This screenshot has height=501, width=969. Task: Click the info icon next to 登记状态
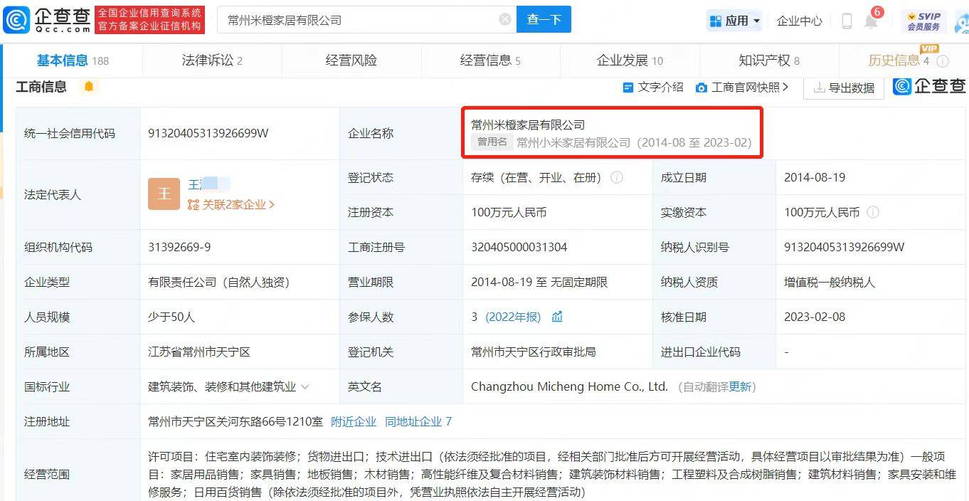(617, 177)
